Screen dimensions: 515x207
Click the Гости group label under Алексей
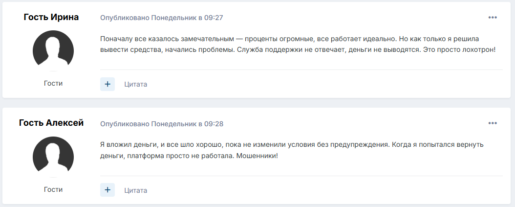(x=53, y=189)
